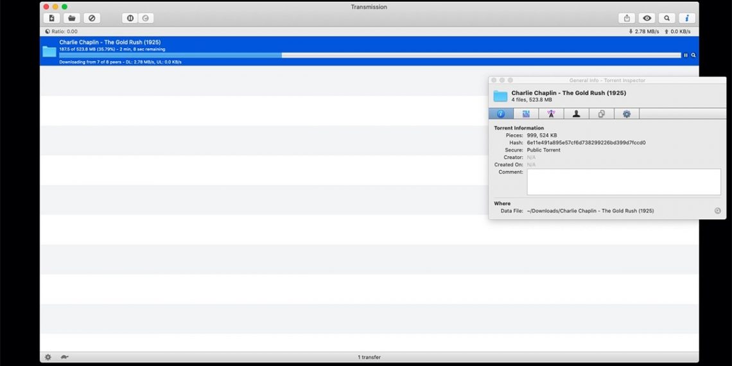Switch to Activity tab in Inspector
Screen dimensions: 732x366
[526, 114]
